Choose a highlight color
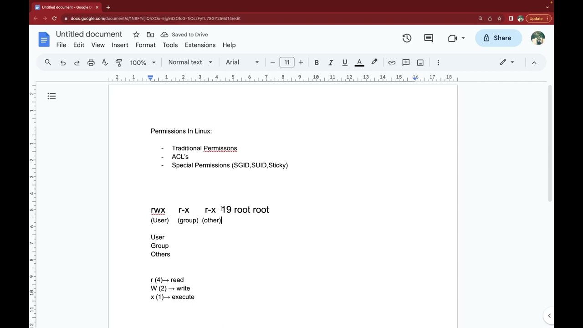The image size is (583, 328). (374, 62)
